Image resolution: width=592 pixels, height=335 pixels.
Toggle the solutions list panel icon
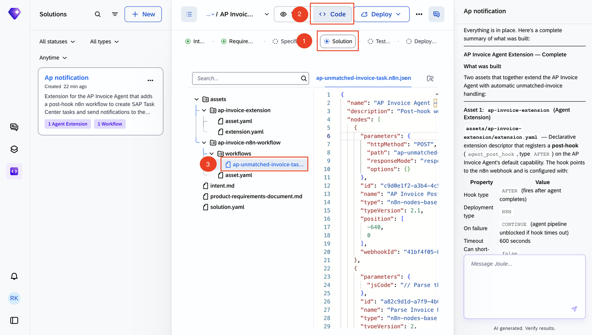189,14
